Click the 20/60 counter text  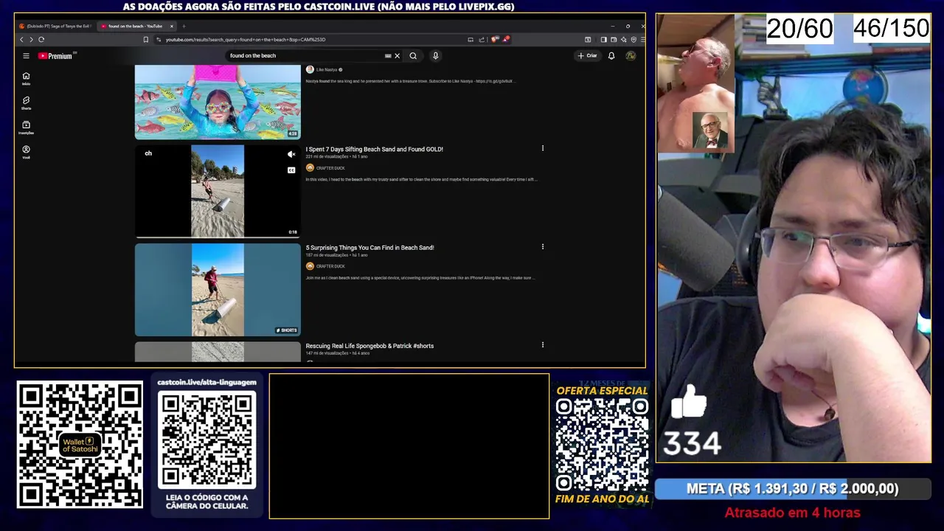pyautogui.click(x=800, y=29)
